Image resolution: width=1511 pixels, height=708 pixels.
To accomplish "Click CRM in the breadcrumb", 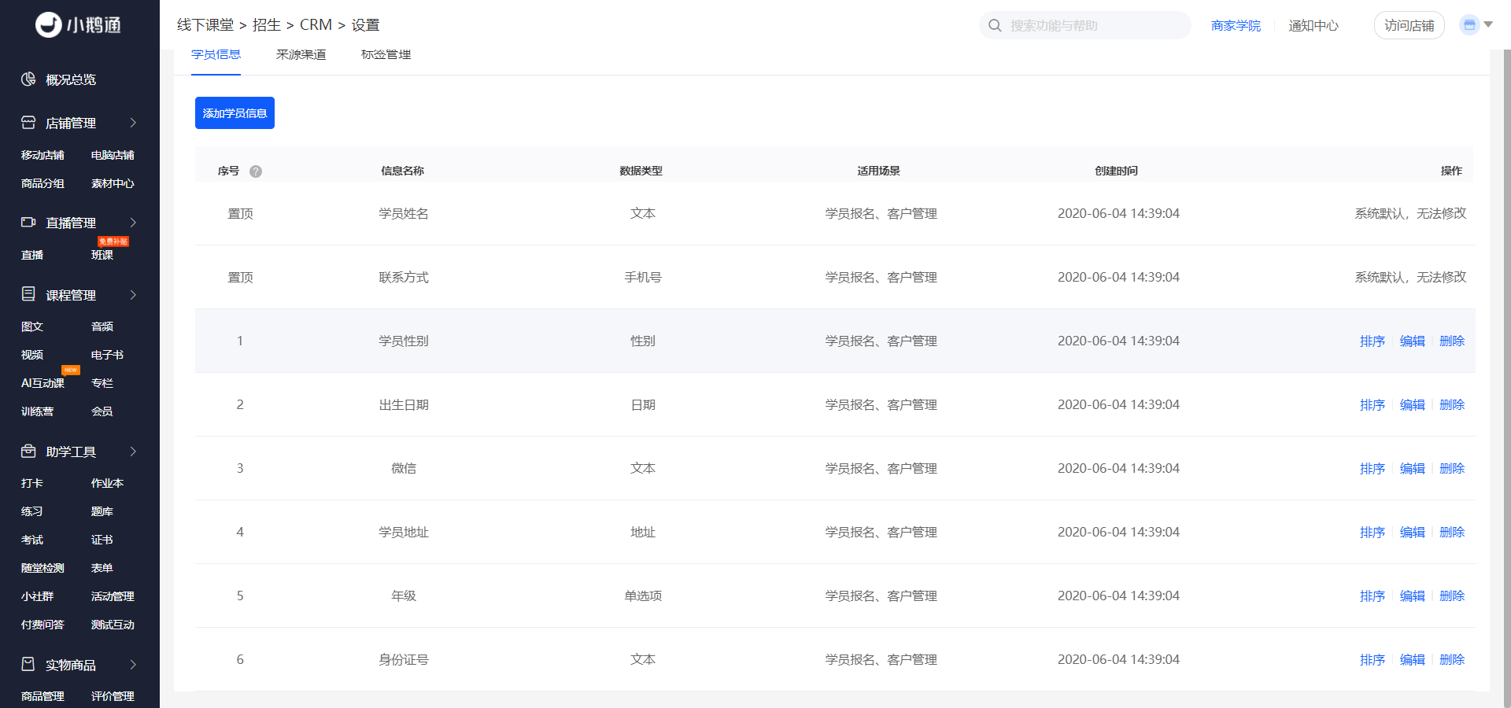I will tap(316, 25).
